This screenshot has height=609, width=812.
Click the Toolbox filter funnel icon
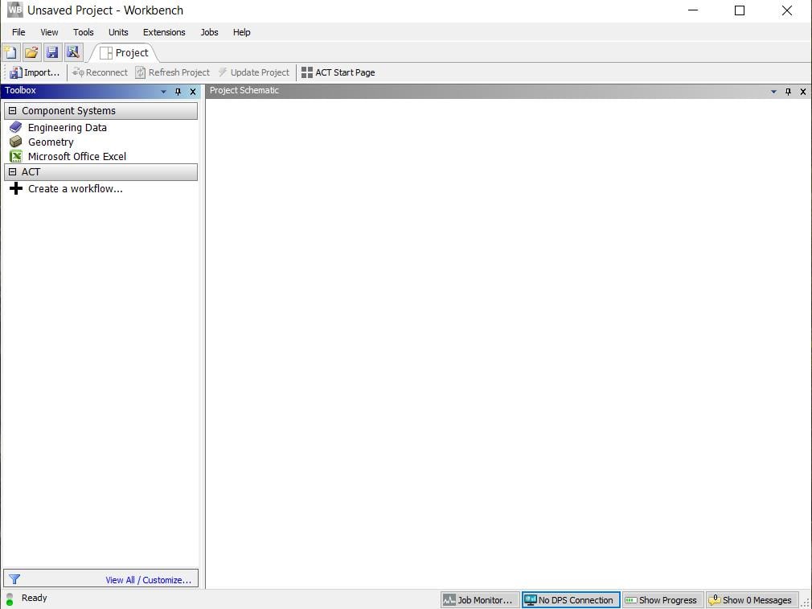14,579
